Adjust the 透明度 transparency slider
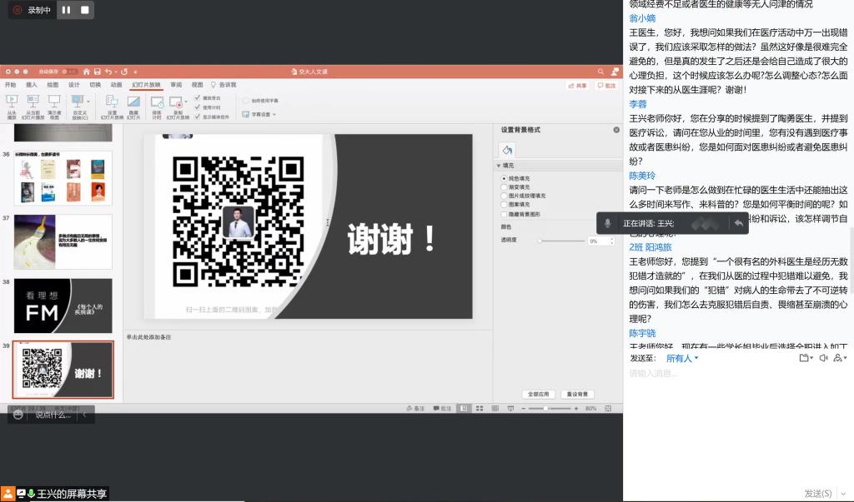The image size is (854, 502). pyautogui.click(x=561, y=241)
